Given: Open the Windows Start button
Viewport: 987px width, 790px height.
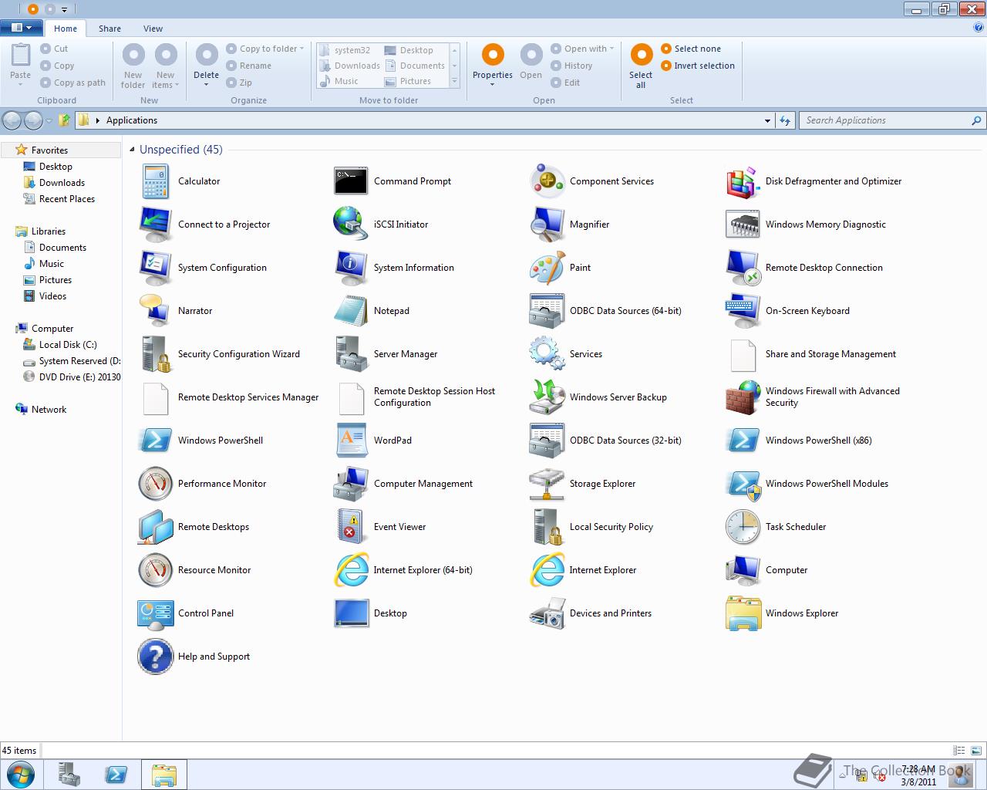Looking at the screenshot, I should tap(19, 775).
